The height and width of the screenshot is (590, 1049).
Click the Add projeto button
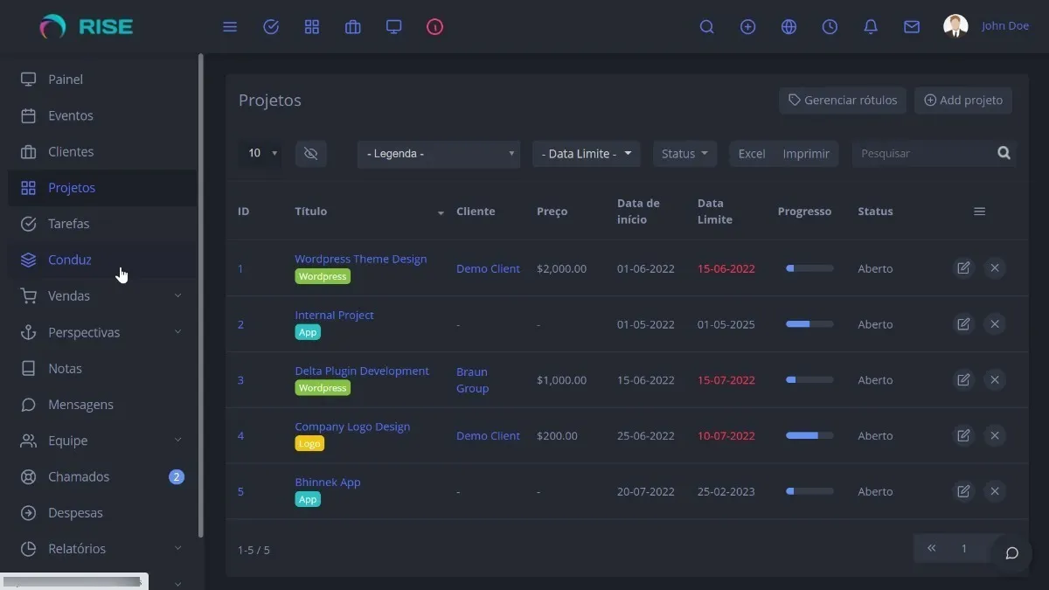point(963,101)
